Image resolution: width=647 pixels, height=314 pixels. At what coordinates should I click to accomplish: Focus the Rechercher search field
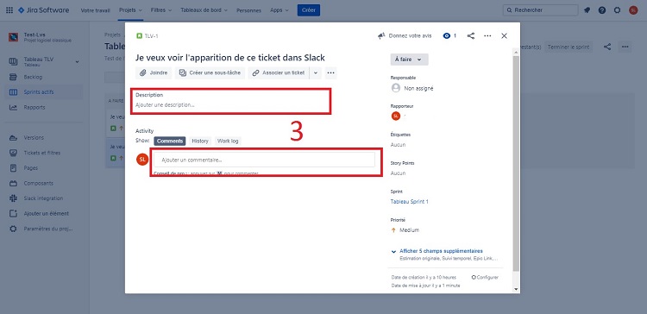[541, 9]
